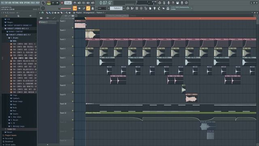
Task: Click the plugin picker plug icon
Action: (x=155, y=8)
